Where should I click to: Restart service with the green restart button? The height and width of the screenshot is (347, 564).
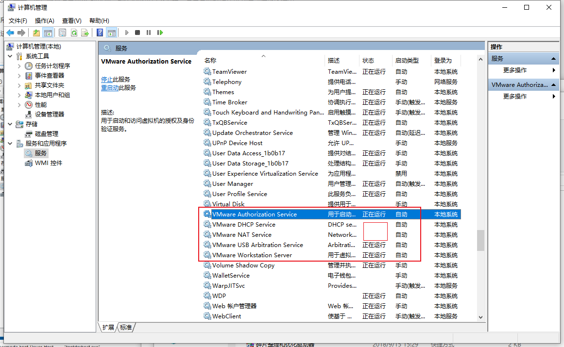[160, 33]
